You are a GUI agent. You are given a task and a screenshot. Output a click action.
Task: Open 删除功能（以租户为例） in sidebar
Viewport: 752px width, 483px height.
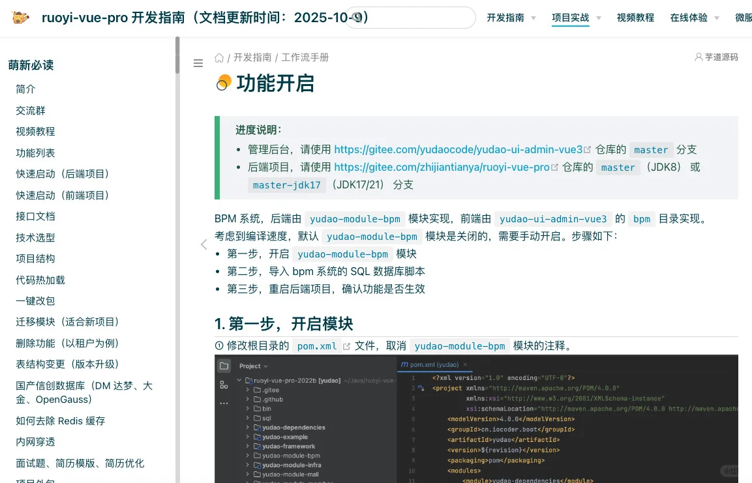[x=70, y=343]
